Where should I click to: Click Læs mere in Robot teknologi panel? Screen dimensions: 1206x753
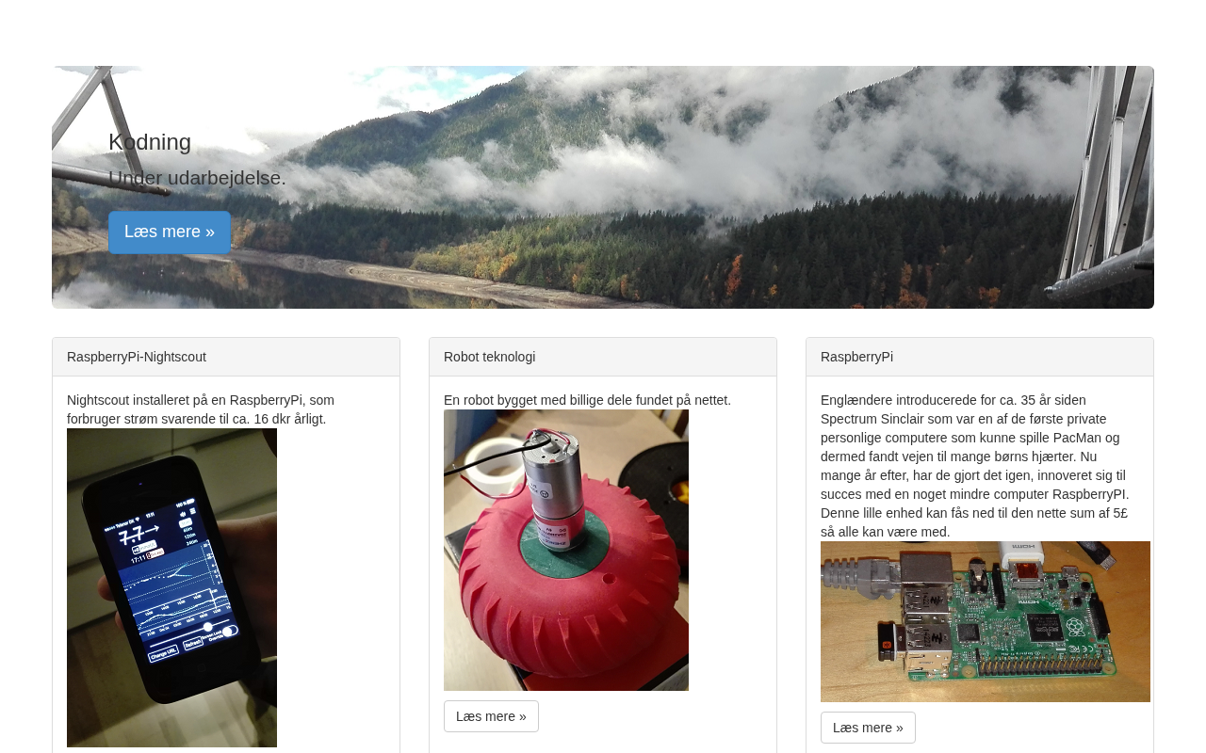pyautogui.click(x=491, y=716)
